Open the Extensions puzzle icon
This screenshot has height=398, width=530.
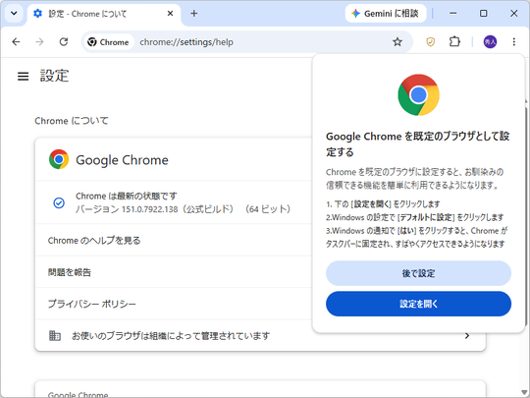(454, 42)
